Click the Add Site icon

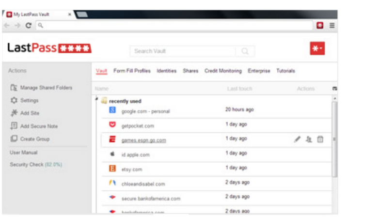(14, 113)
